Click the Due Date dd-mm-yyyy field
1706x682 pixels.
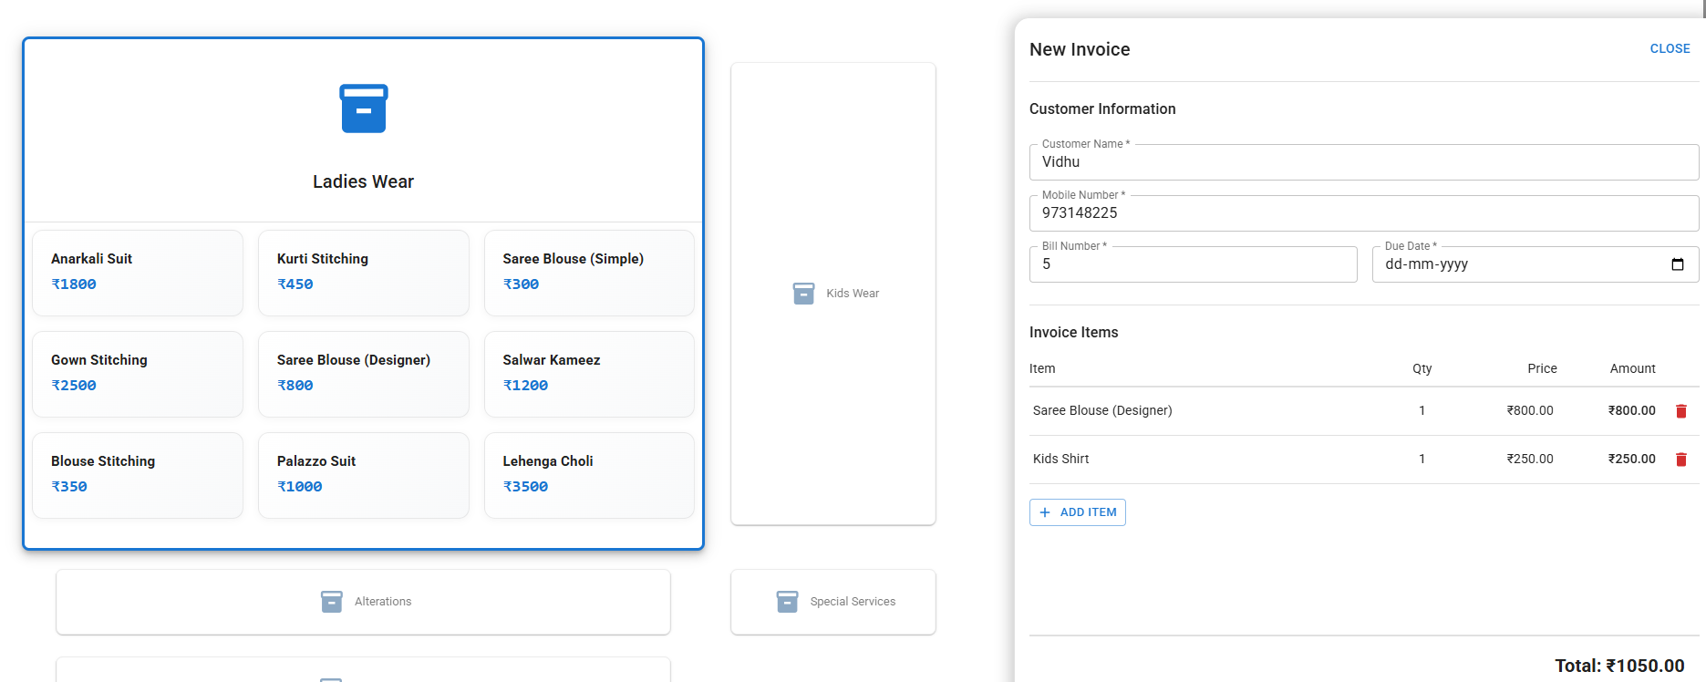[1535, 264]
